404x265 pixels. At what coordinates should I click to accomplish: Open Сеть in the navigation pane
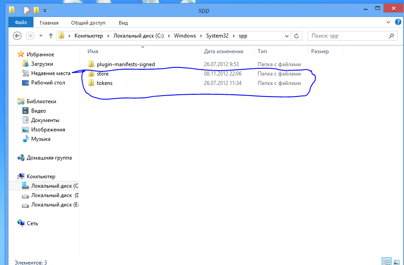[x=32, y=223]
